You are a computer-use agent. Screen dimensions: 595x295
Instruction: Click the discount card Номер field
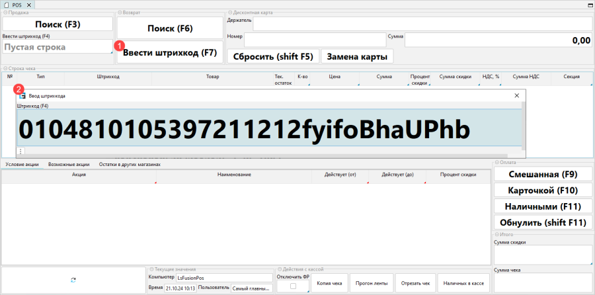pos(305,40)
